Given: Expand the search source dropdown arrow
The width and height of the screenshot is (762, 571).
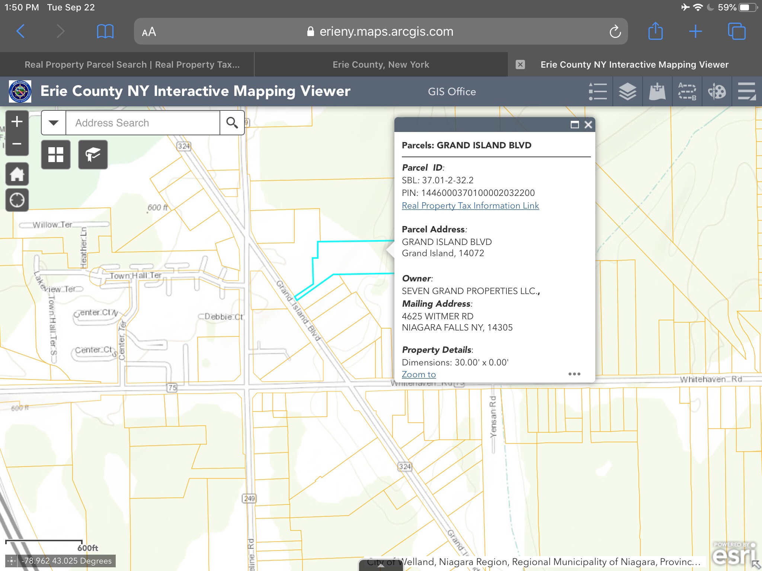Looking at the screenshot, I should (x=54, y=123).
